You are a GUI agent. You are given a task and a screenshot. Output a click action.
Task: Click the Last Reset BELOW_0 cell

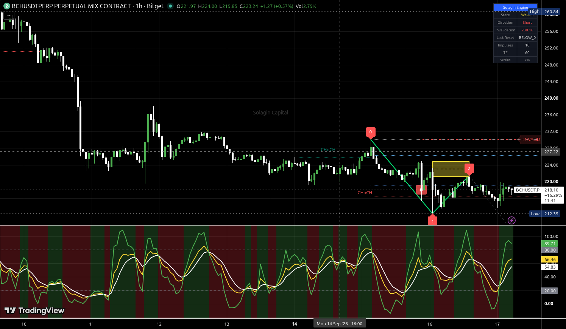(x=527, y=38)
